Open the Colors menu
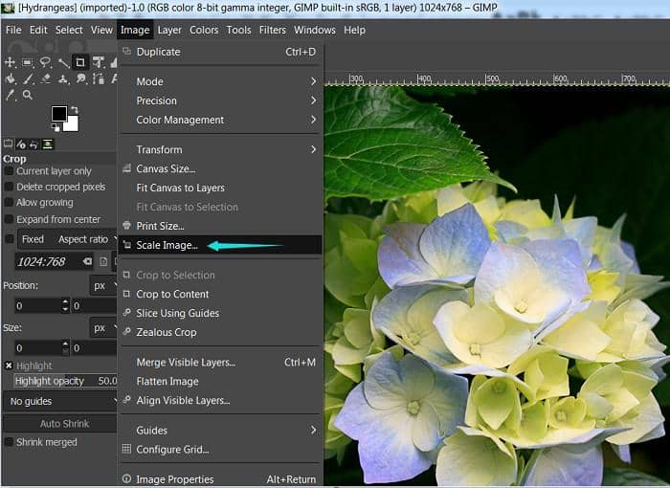670x488 pixels. [x=204, y=30]
